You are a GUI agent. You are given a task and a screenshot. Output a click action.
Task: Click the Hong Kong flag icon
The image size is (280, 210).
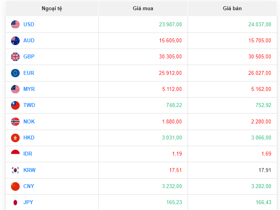15,138
